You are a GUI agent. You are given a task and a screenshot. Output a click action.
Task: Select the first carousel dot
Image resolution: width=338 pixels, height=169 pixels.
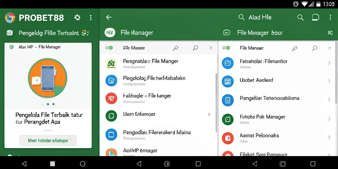(x=43, y=104)
